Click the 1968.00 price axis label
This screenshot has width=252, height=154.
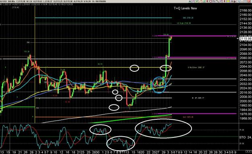click(x=246, y=119)
